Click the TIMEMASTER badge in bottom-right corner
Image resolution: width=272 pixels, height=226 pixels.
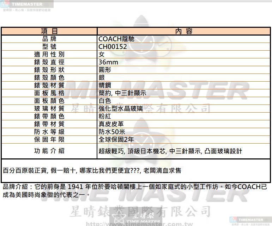[x=250, y=220]
